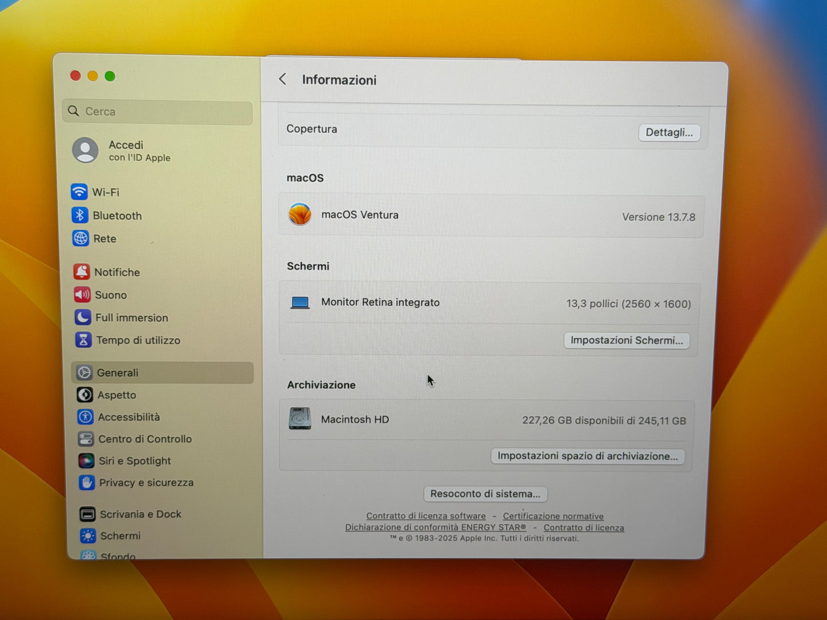
Task: Click the Archiviazione heading
Action: (x=321, y=385)
